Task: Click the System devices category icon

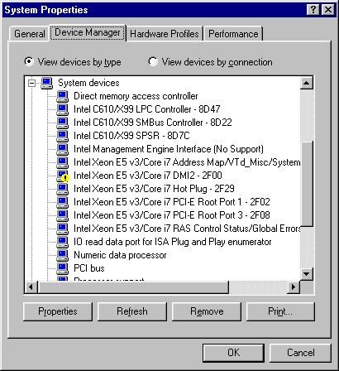Action: 46,83
